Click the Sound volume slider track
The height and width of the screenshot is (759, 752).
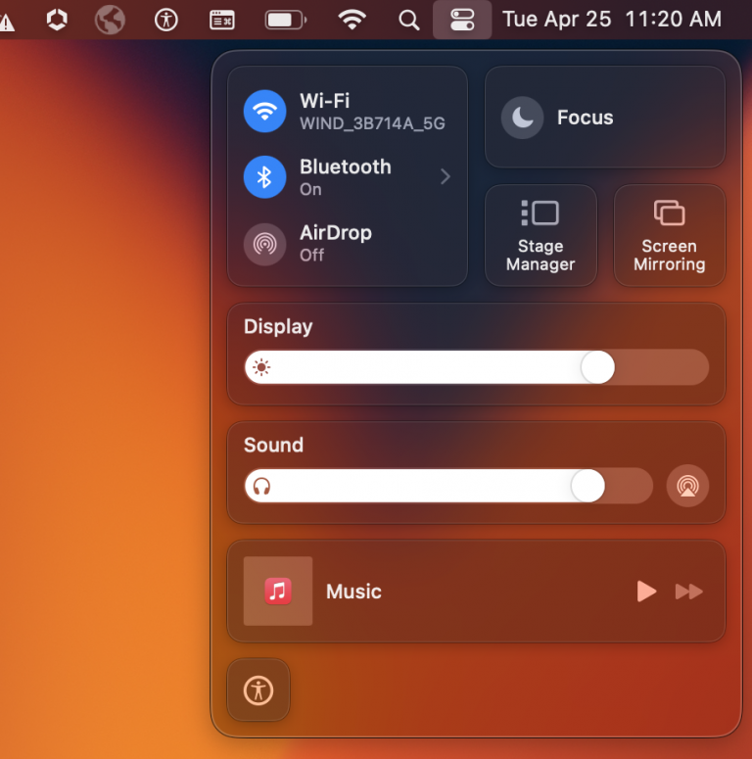coord(448,486)
